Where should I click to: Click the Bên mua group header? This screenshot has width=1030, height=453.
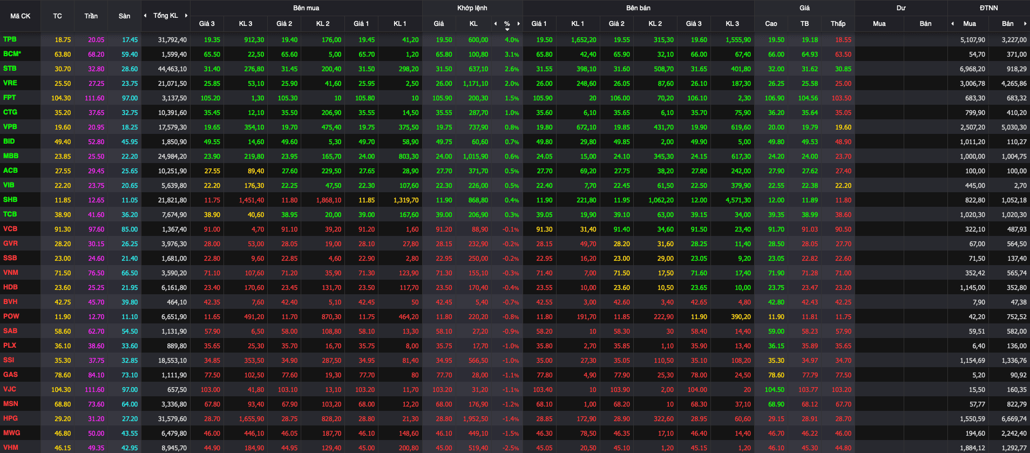point(306,8)
